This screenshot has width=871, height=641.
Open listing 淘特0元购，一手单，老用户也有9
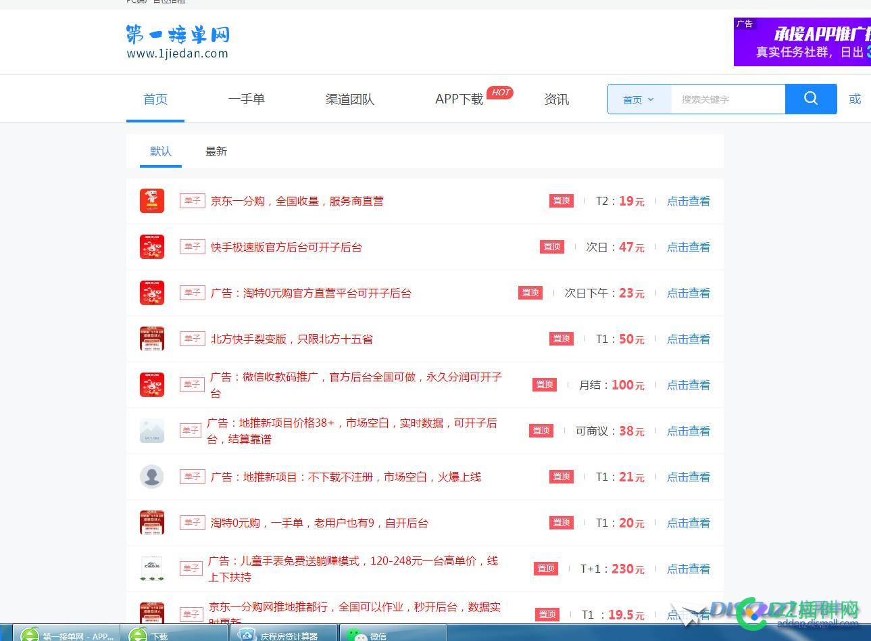(x=320, y=523)
